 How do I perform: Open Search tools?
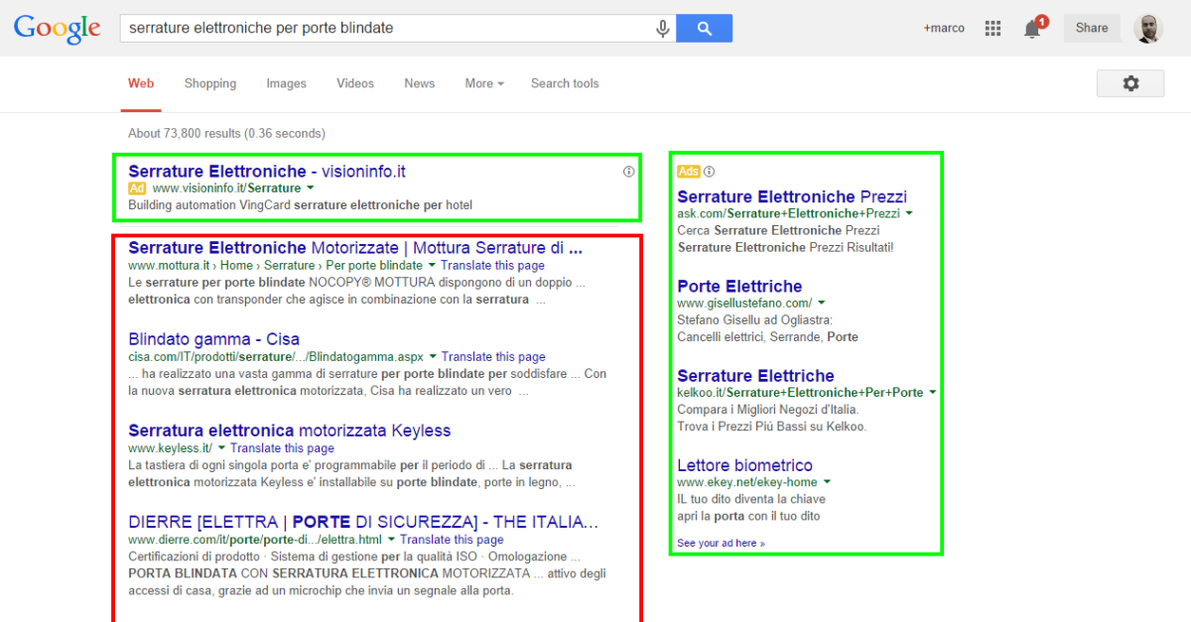tap(565, 84)
